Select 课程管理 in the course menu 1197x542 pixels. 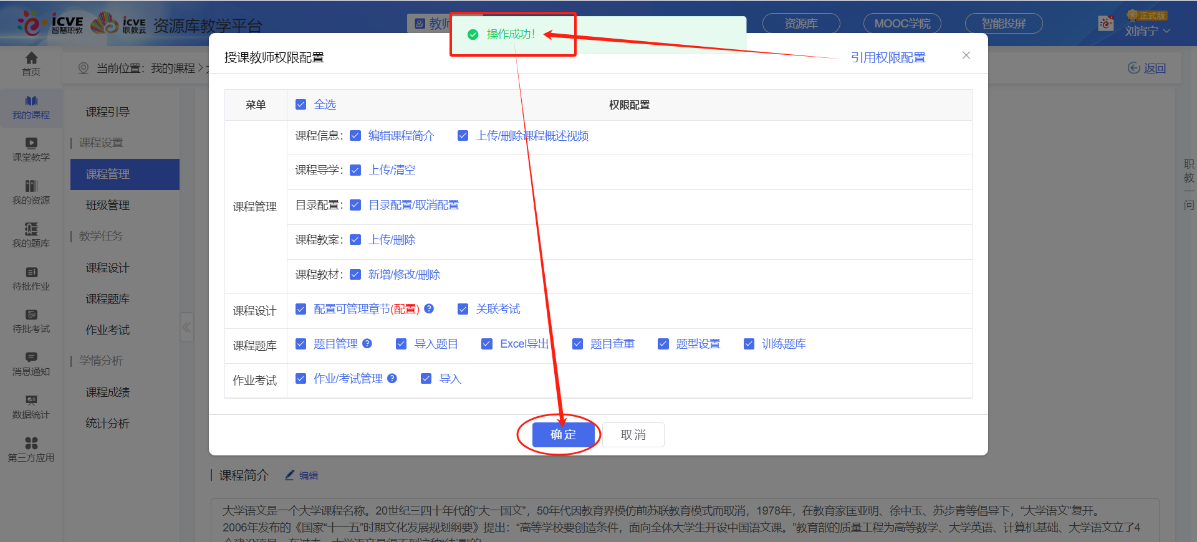click(x=125, y=174)
